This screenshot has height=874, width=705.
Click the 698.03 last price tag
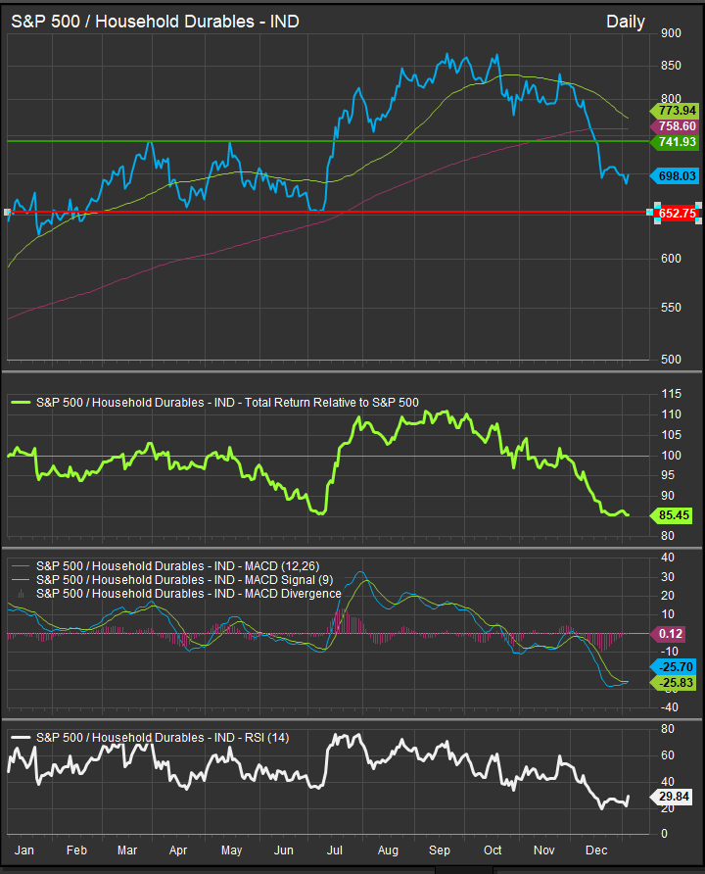click(x=674, y=176)
